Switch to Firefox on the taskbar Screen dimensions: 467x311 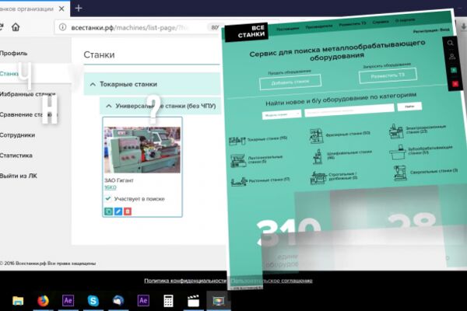click(43, 301)
